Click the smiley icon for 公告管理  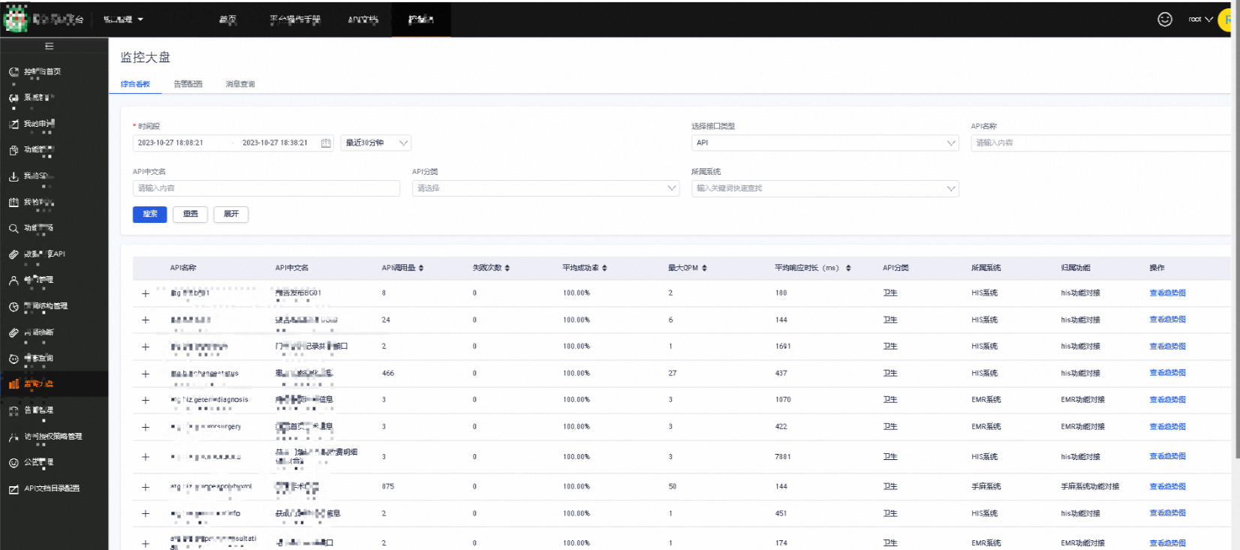14,463
